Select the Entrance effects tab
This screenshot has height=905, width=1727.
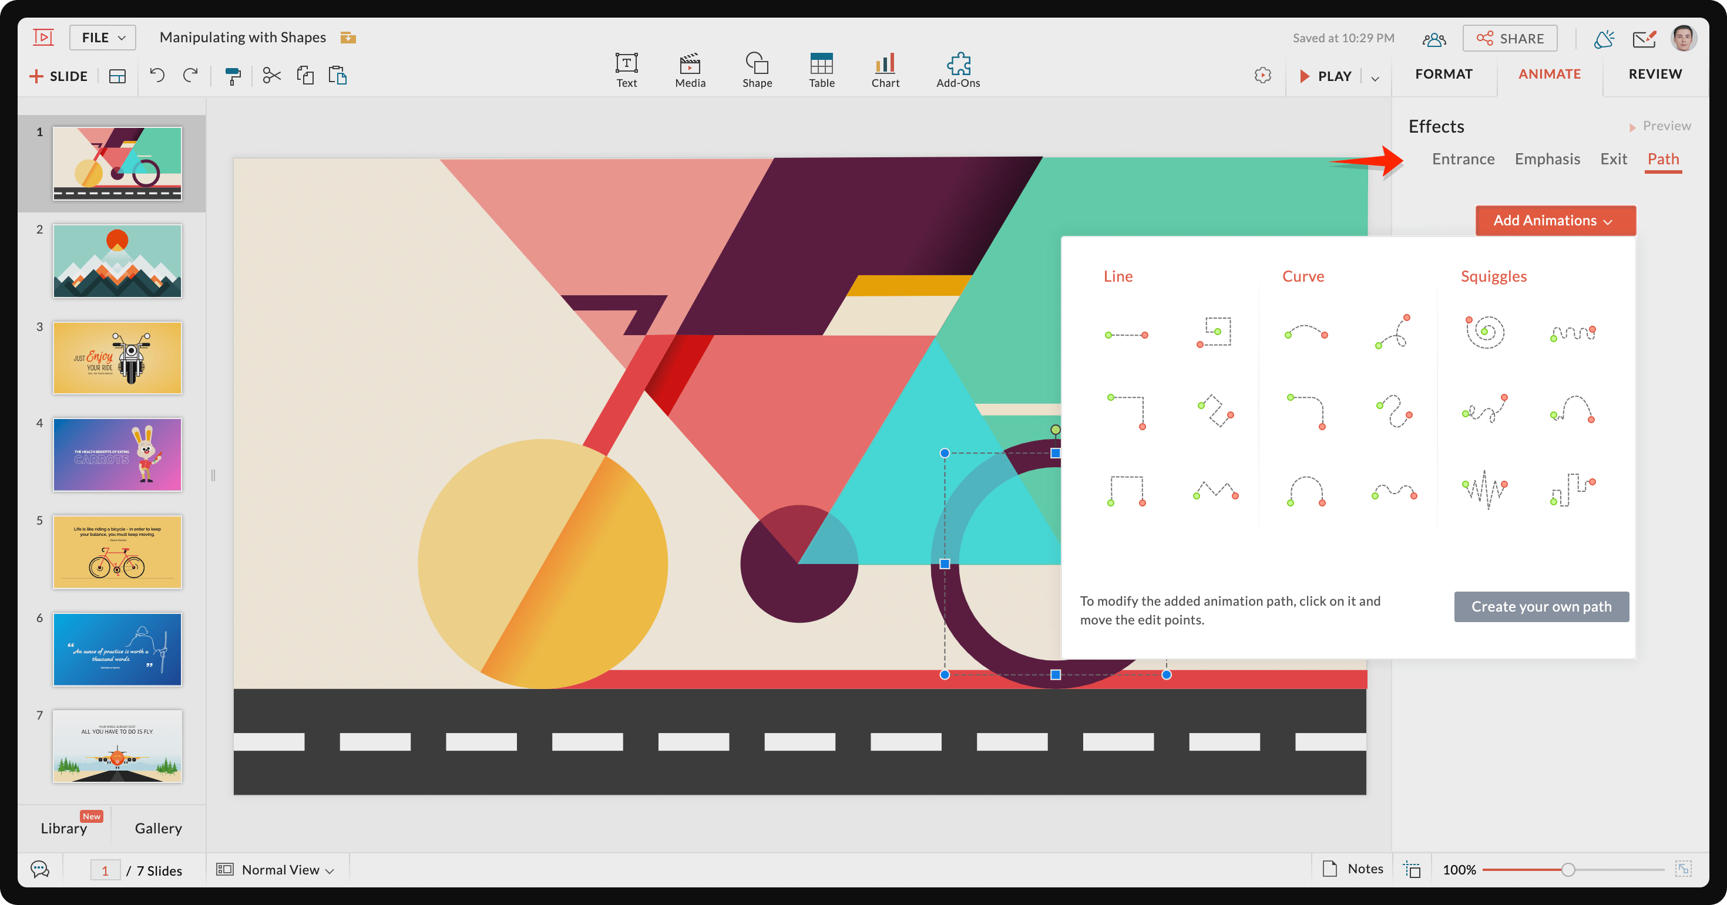(x=1463, y=159)
